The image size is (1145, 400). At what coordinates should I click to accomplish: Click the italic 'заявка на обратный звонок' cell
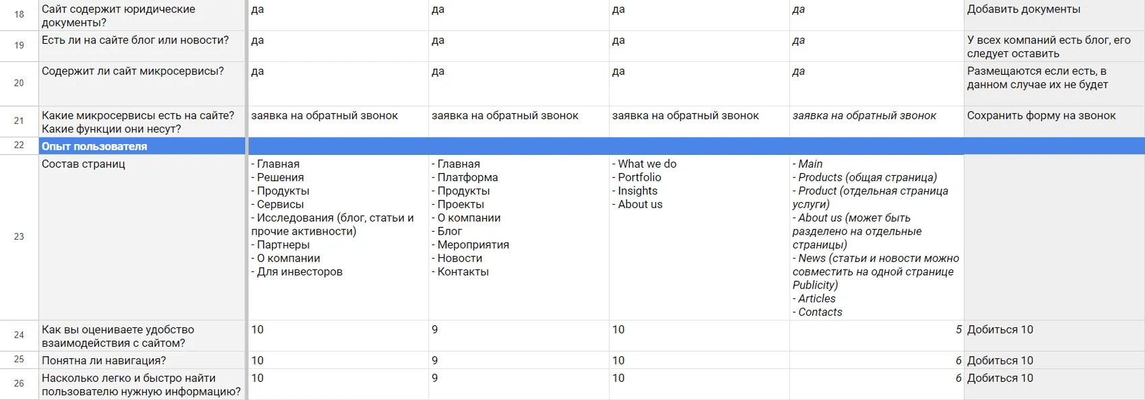pyautogui.click(x=876, y=121)
